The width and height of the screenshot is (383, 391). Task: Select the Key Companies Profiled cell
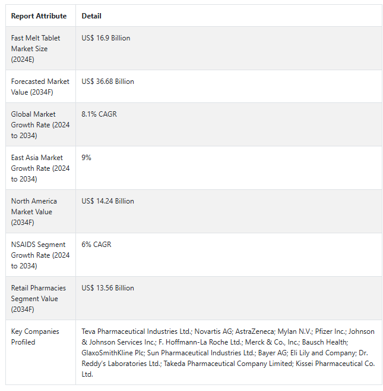(35, 337)
